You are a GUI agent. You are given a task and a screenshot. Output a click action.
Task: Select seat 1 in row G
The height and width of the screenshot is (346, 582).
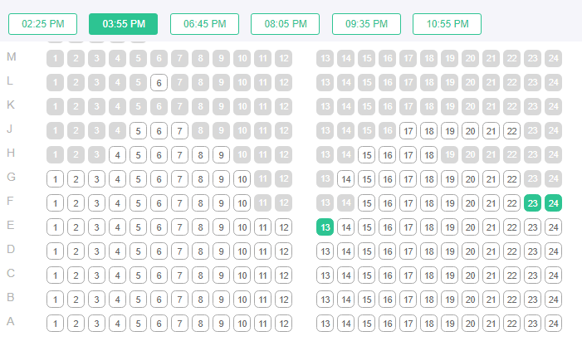[x=56, y=179]
